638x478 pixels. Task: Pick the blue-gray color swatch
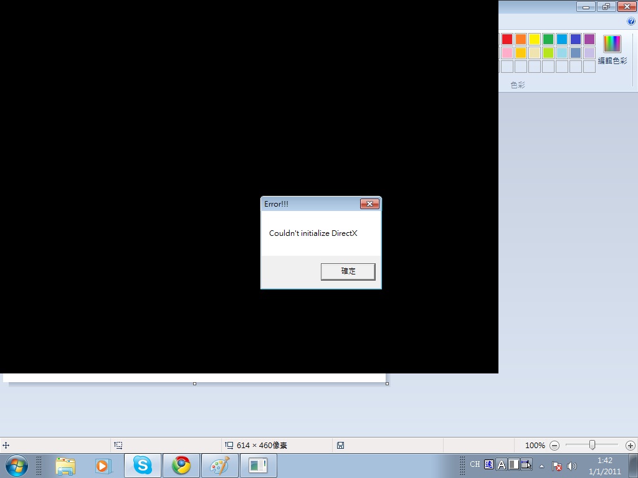576,53
